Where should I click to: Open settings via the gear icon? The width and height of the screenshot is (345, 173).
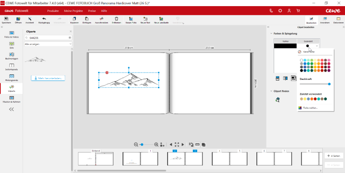tap(280, 11)
